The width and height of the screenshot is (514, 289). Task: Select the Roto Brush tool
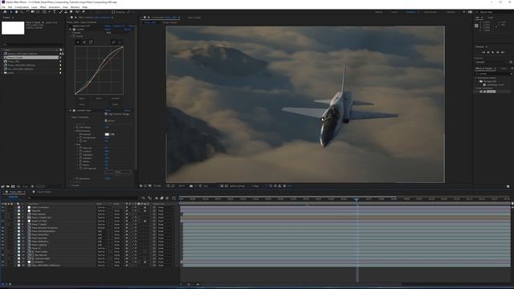(77, 12)
